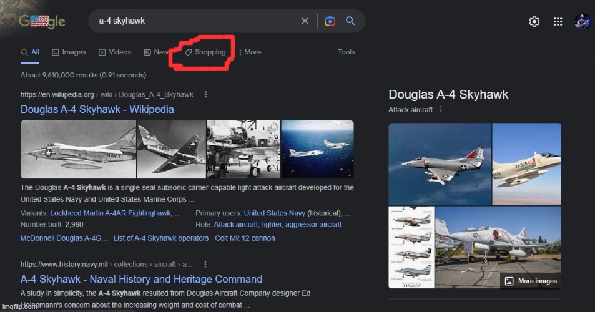The image size is (595, 312).
Task: Open knowledge panel Skyhawk variants profile chart
Action: [411, 247]
